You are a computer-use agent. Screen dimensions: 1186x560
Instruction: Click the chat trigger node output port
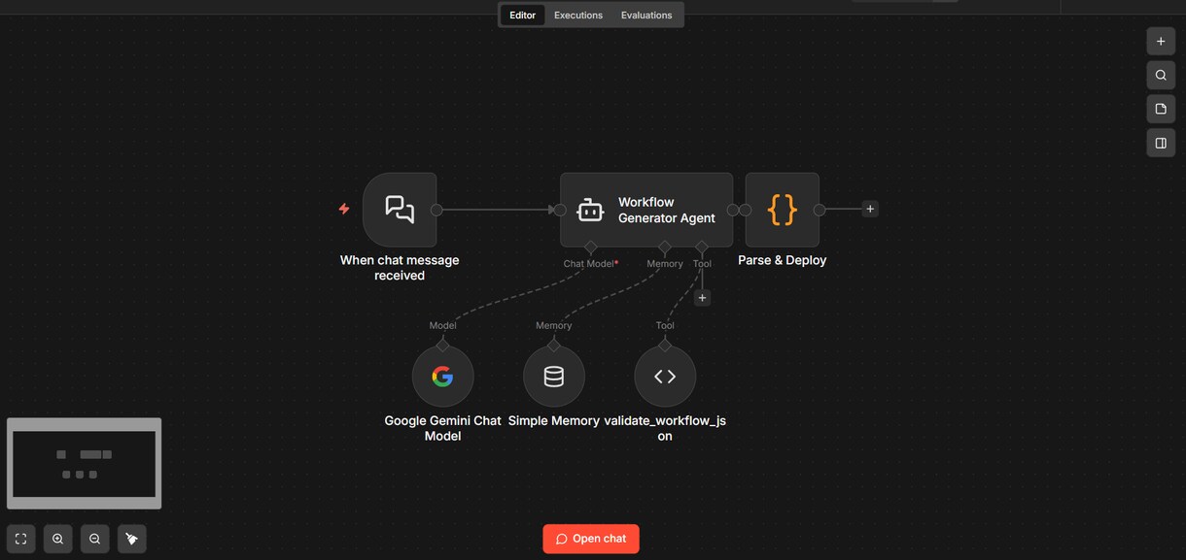click(436, 210)
